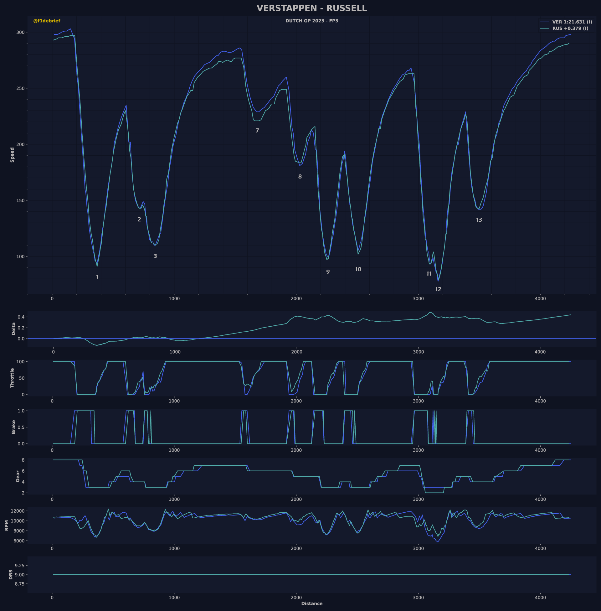Click the VER 1:21.631 legend entry
The image size is (601, 611).
572,22
